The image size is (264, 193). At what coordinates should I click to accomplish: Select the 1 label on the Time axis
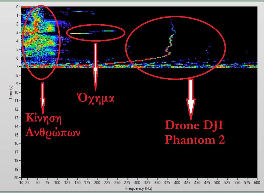point(17,15)
